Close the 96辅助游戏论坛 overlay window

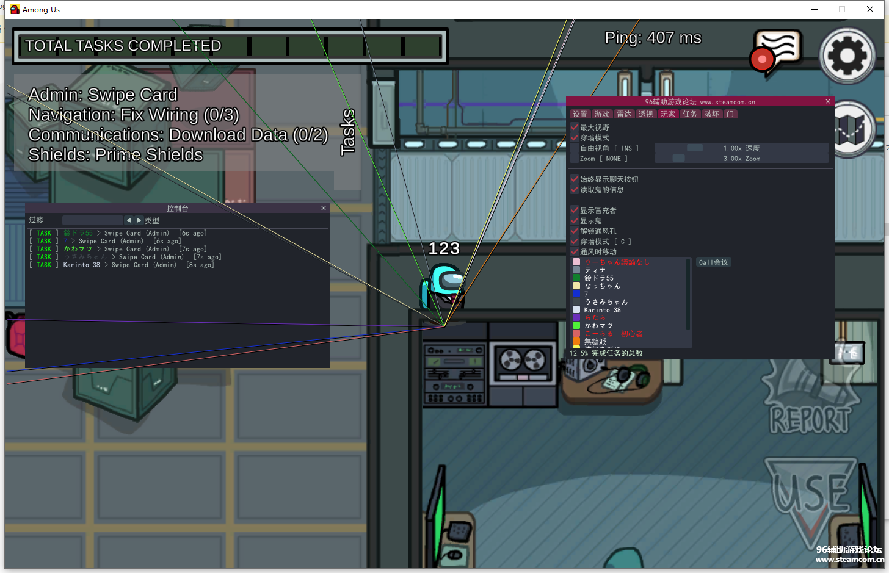[828, 102]
